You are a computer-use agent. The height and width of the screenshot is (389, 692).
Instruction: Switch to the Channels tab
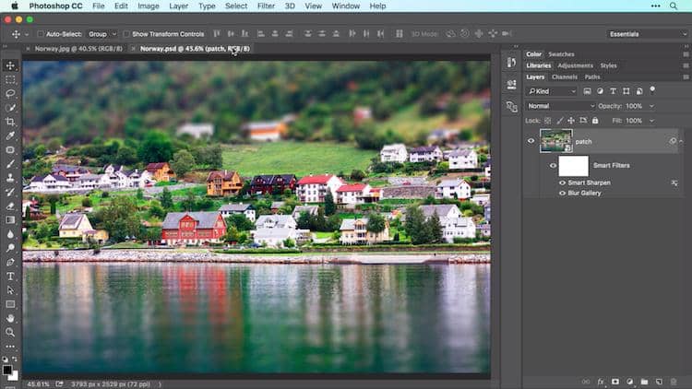565,77
